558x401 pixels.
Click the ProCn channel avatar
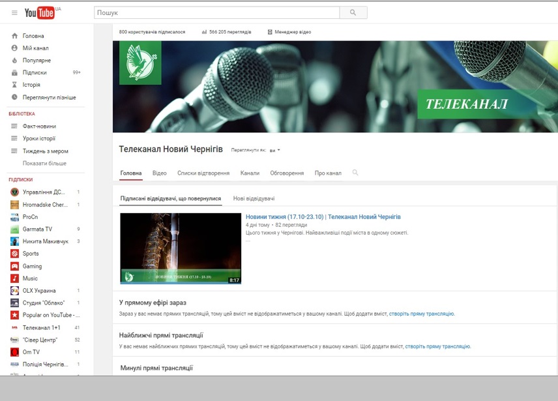tap(14, 216)
